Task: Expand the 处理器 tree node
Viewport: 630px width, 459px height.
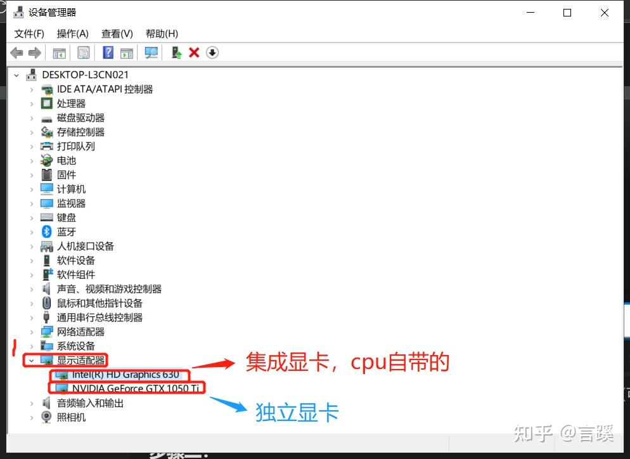Action: coord(32,103)
